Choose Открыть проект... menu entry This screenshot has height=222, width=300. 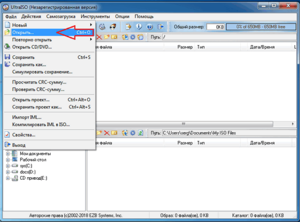(49, 100)
